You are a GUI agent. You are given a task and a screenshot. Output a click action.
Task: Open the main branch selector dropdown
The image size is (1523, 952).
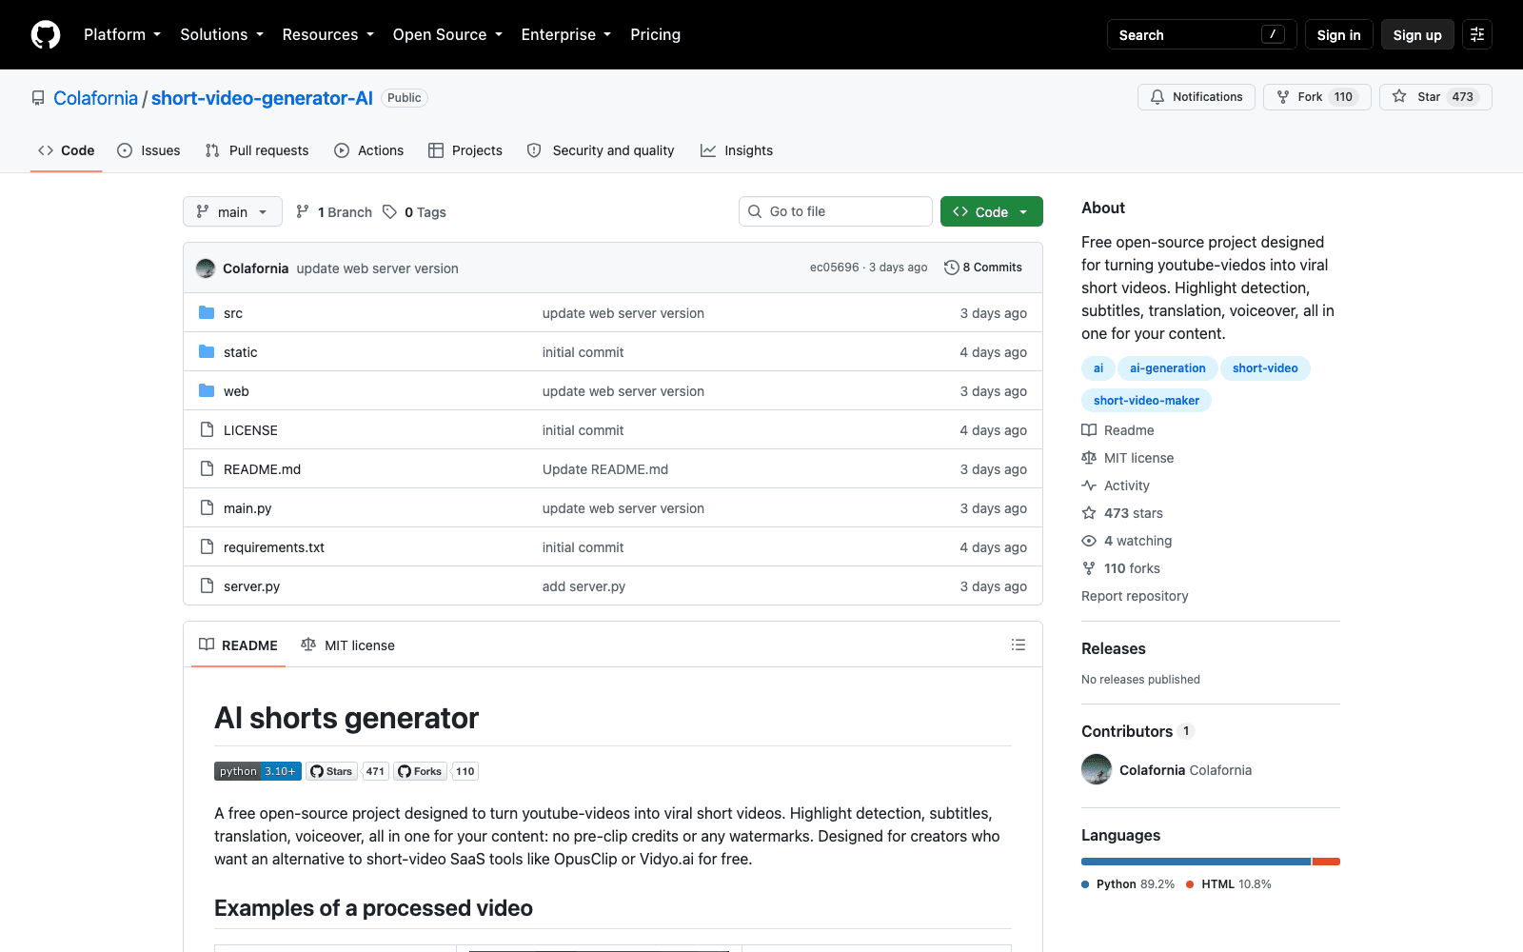[232, 211]
